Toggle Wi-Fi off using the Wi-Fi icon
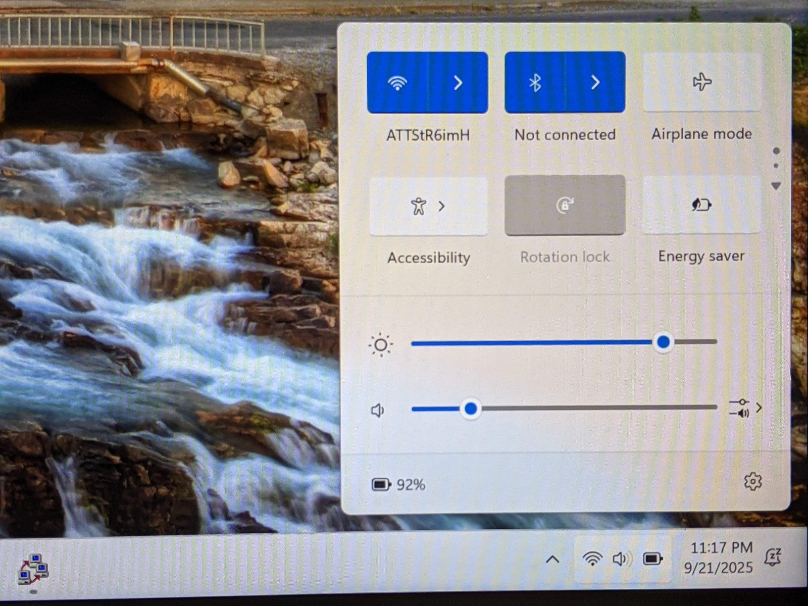The width and height of the screenshot is (808, 606). click(398, 83)
